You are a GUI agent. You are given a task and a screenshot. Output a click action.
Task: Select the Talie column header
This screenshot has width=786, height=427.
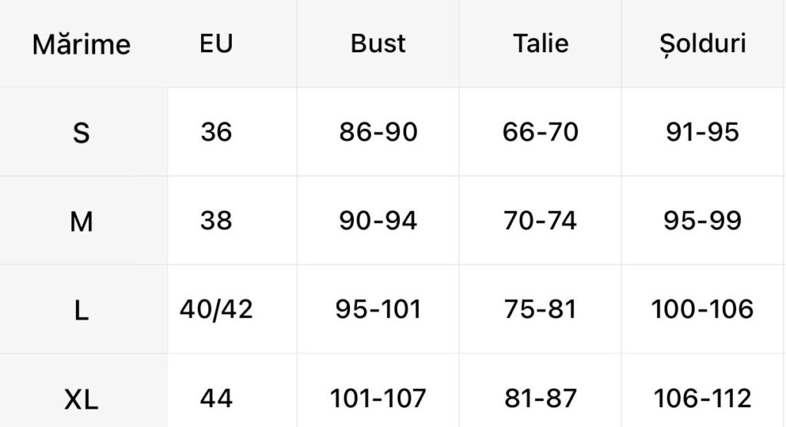(x=540, y=44)
